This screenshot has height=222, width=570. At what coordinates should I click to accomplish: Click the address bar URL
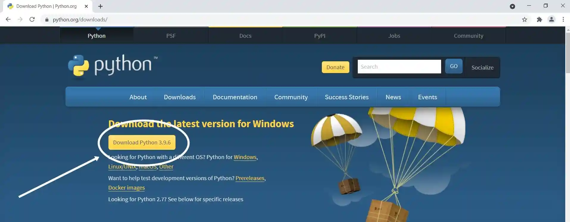(x=80, y=20)
